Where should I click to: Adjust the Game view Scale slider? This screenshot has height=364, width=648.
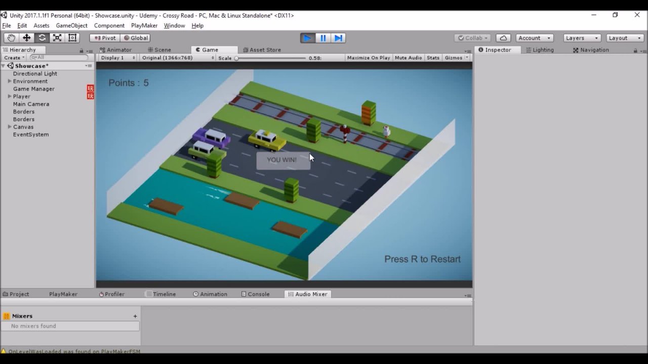[x=271, y=58]
